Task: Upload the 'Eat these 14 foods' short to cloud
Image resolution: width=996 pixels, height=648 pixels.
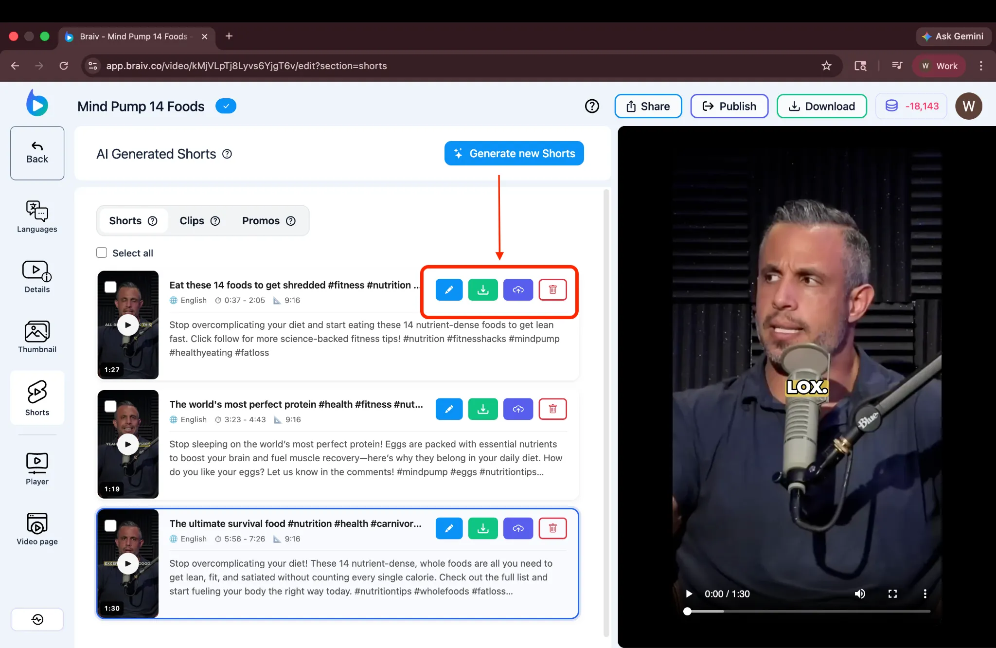Action: tap(518, 290)
